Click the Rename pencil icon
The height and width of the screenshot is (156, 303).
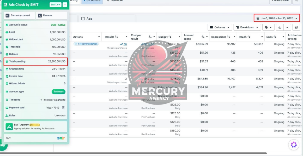pyautogui.click(x=40, y=15)
